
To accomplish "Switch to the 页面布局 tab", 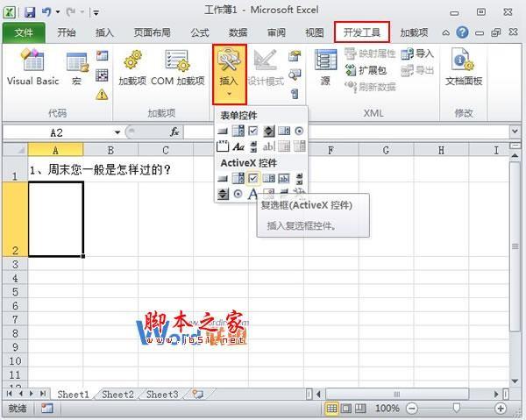I will click(x=152, y=32).
